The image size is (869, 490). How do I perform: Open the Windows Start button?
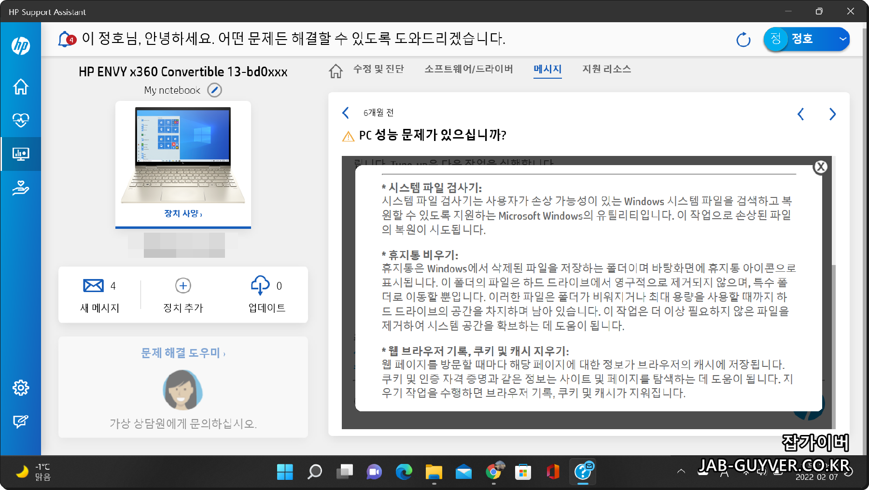coord(285,472)
